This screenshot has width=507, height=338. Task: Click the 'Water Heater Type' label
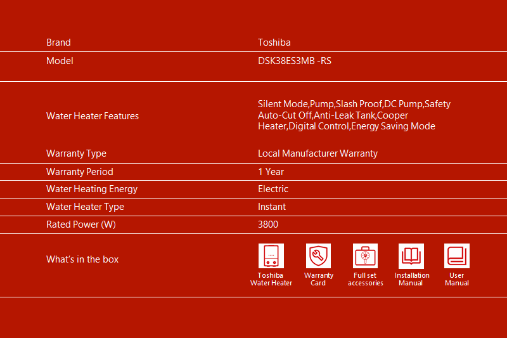click(85, 207)
